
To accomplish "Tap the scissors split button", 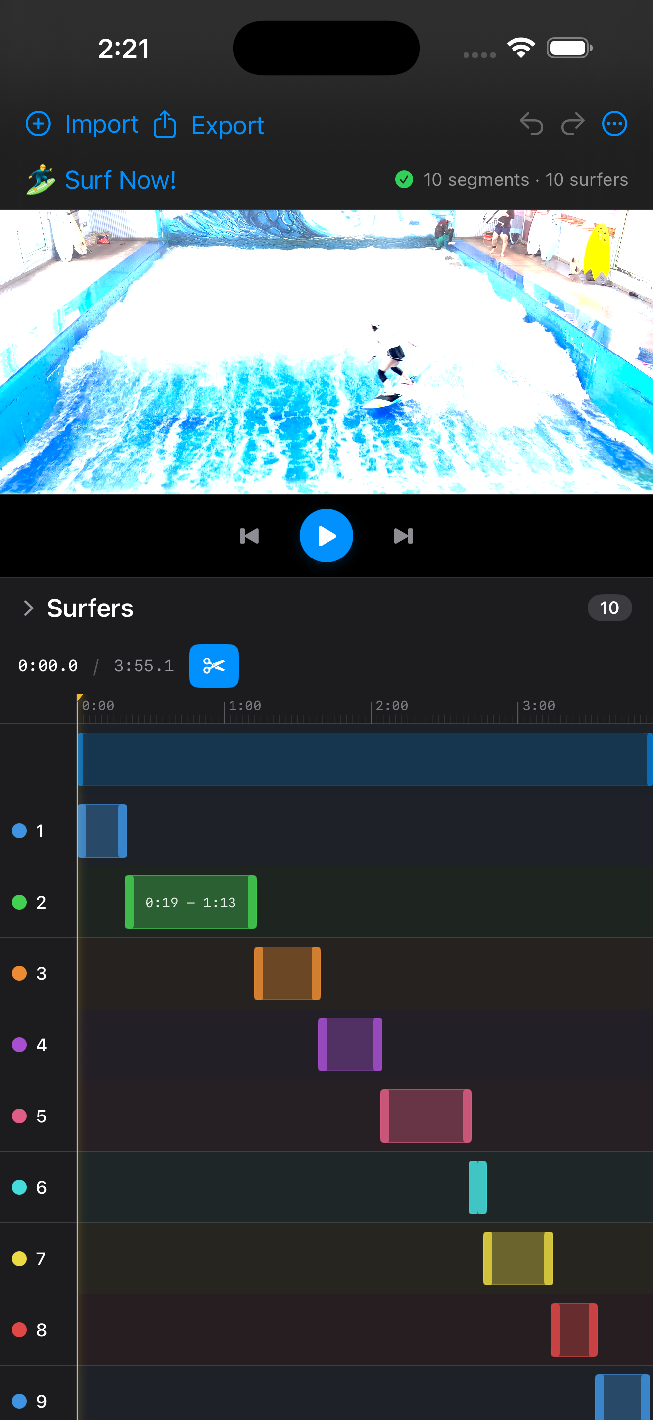I will [x=214, y=666].
